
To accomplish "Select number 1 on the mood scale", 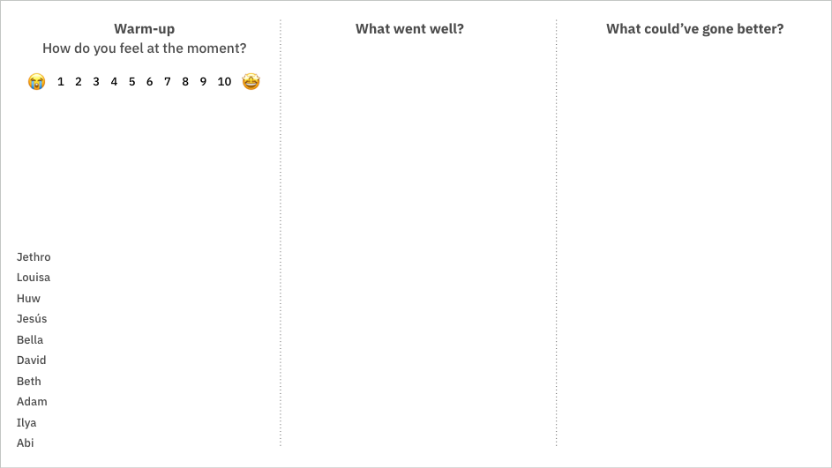I will [61, 82].
